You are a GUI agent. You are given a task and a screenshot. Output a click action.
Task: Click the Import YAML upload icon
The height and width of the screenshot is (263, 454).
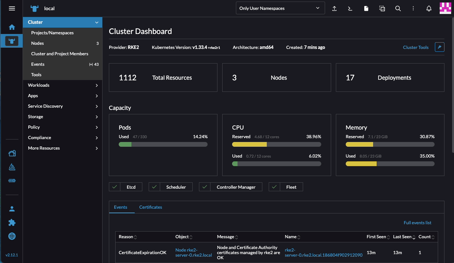pyautogui.click(x=334, y=9)
